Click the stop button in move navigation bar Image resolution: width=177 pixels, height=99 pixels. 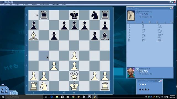point(150,22)
